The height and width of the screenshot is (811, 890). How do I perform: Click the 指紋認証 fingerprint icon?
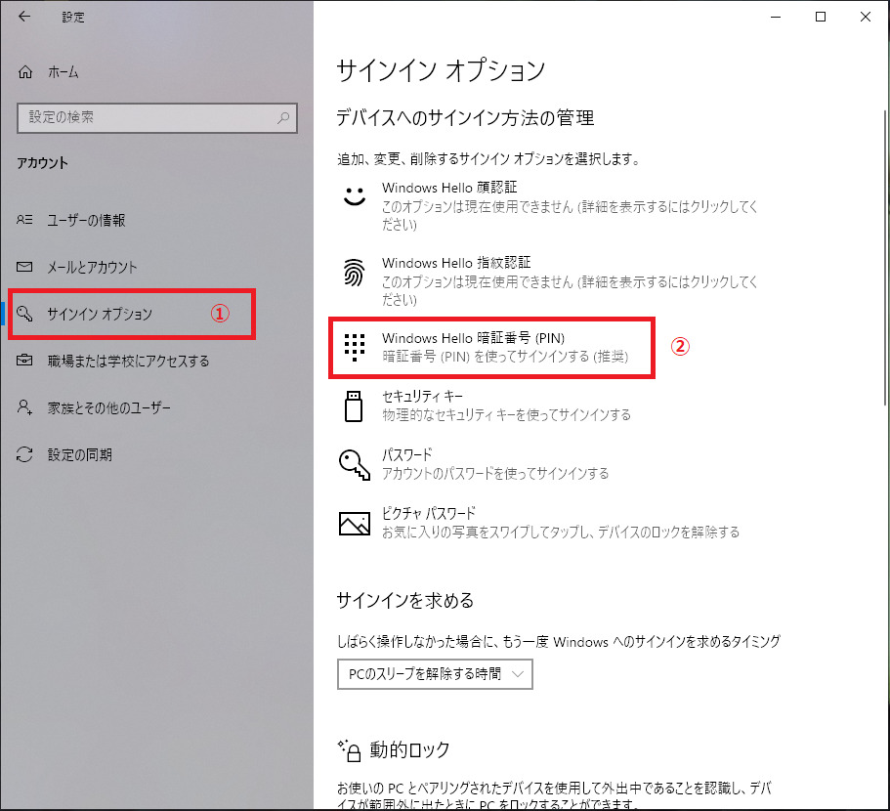355,273
